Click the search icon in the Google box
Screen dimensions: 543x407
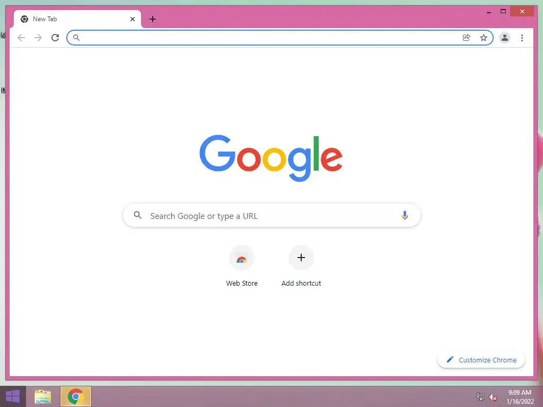coord(137,215)
